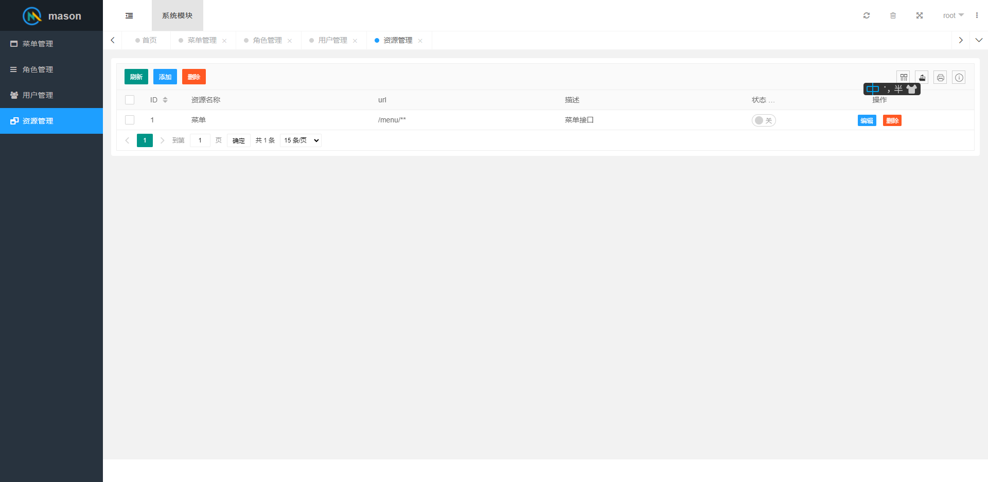Screen dimensions: 988x482
Task: Enter fullscreen with the expand icon
Action: coord(920,15)
